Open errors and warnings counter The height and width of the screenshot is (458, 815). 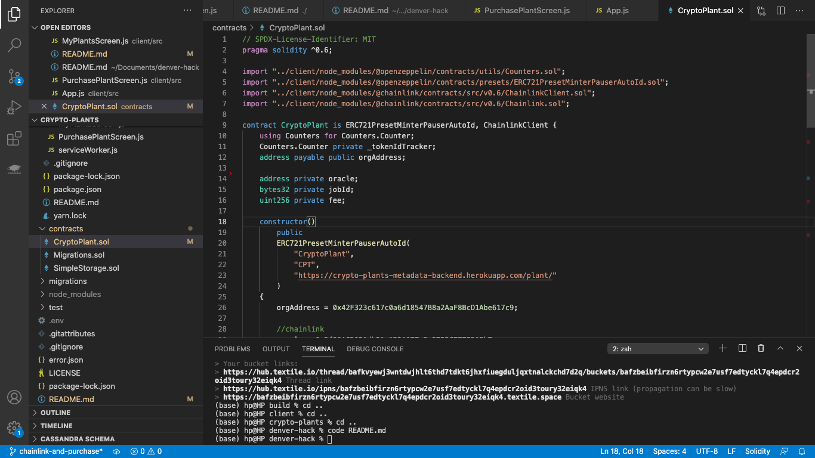click(146, 451)
